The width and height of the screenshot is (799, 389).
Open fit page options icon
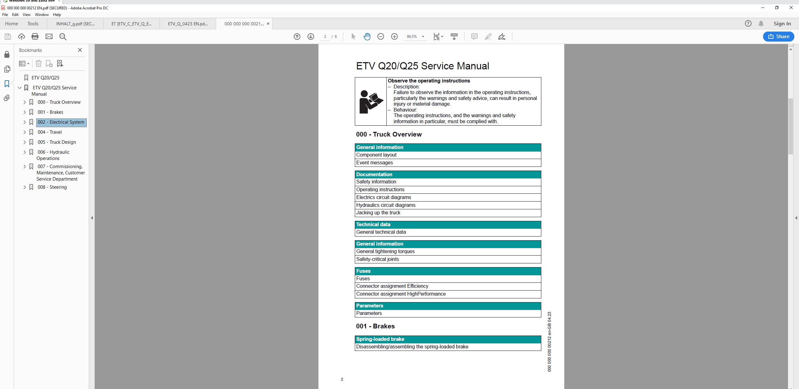pos(438,37)
